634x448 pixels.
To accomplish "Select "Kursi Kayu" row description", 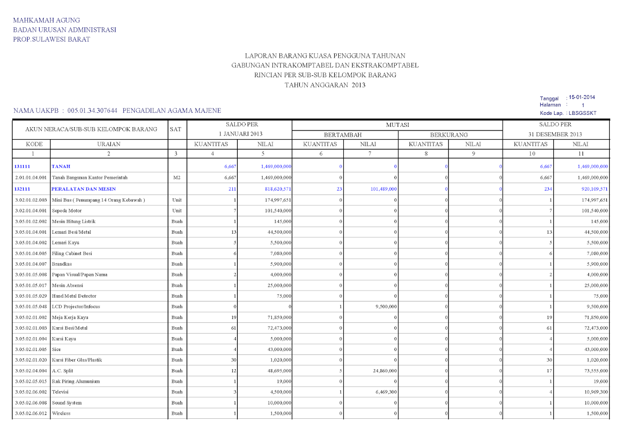I will point(64,339).
